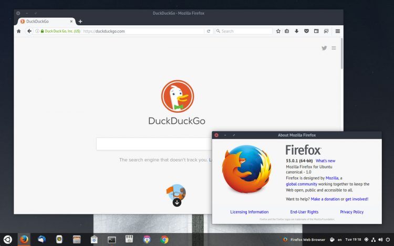Click the "55.0.1 (64-bit)" version text

coord(299,161)
